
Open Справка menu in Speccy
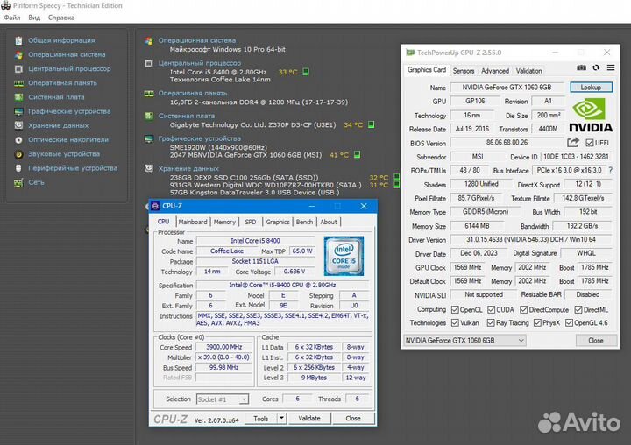click(61, 18)
